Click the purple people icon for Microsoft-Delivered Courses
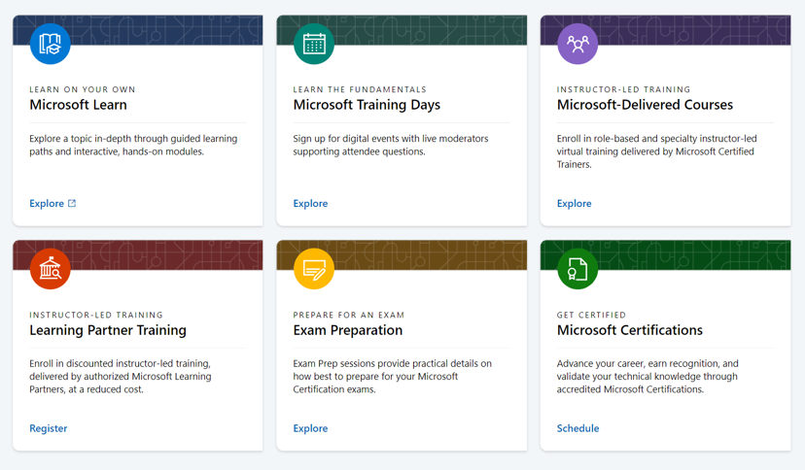This screenshot has width=805, height=470. point(577,44)
